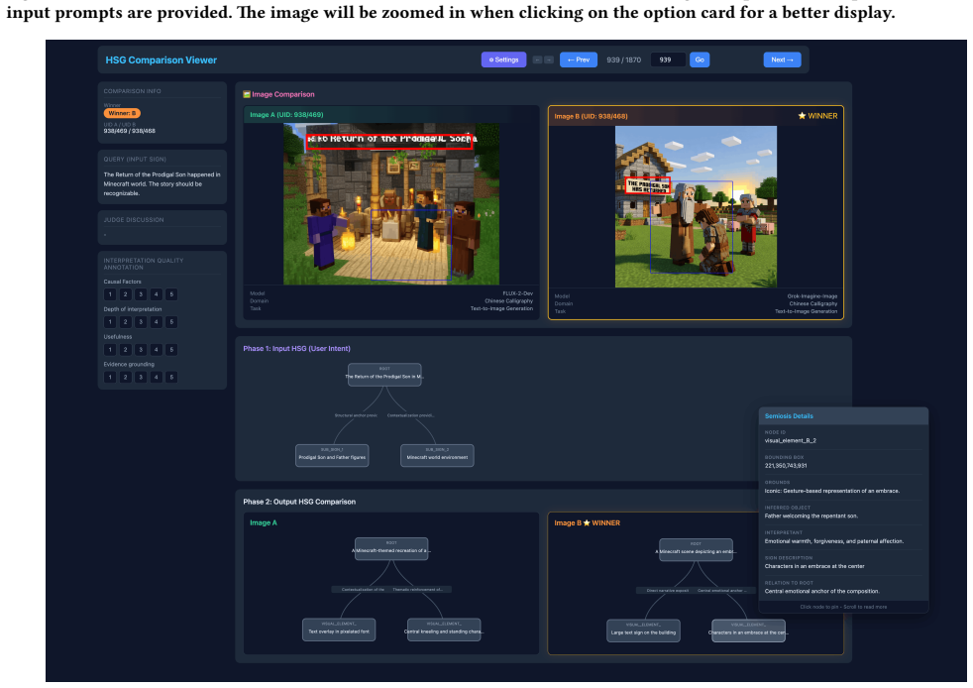Click the star in Phase 2 Image B header

click(x=587, y=522)
